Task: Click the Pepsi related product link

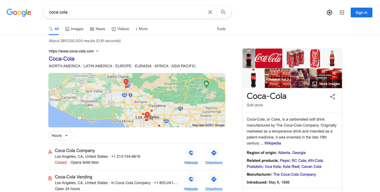Action: coord(284,160)
